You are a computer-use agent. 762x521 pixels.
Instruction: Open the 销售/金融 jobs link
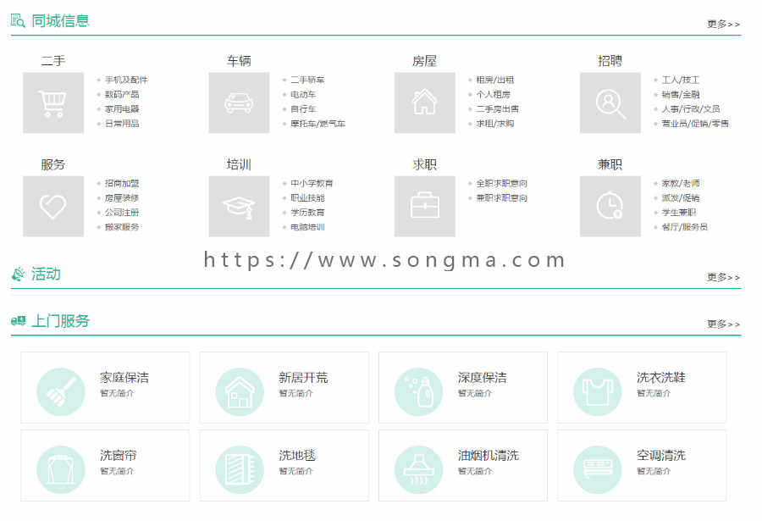[681, 94]
